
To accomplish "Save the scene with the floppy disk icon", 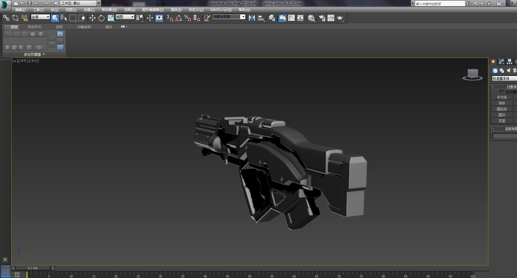I will click(29, 3).
